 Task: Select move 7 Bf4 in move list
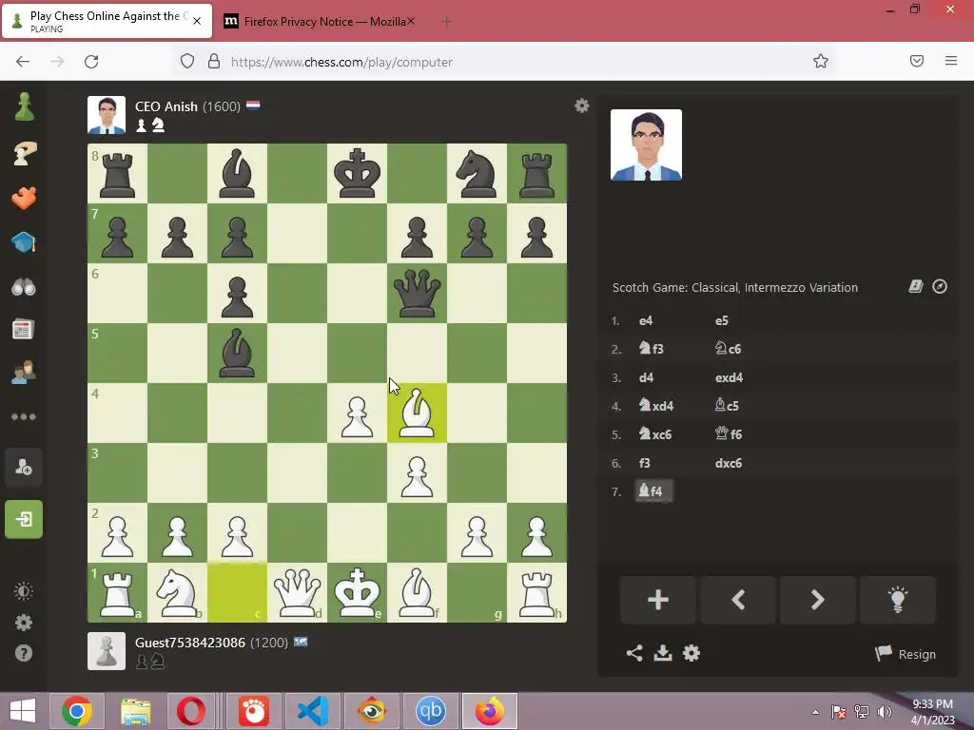point(653,491)
